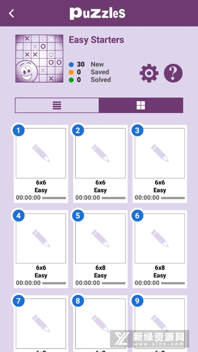Select puzzle 5 pencil placeholder
Viewport: 198px width, 352px height.
pos(100,238)
